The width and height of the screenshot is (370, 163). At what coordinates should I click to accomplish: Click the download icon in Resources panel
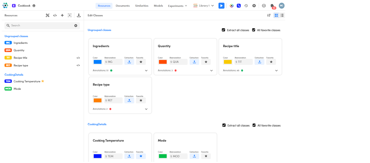coord(79,15)
